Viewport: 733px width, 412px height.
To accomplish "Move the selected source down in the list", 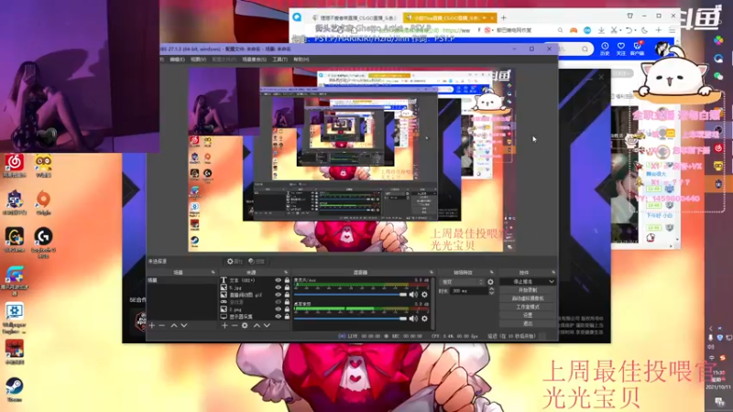I will (x=267, y=325).
